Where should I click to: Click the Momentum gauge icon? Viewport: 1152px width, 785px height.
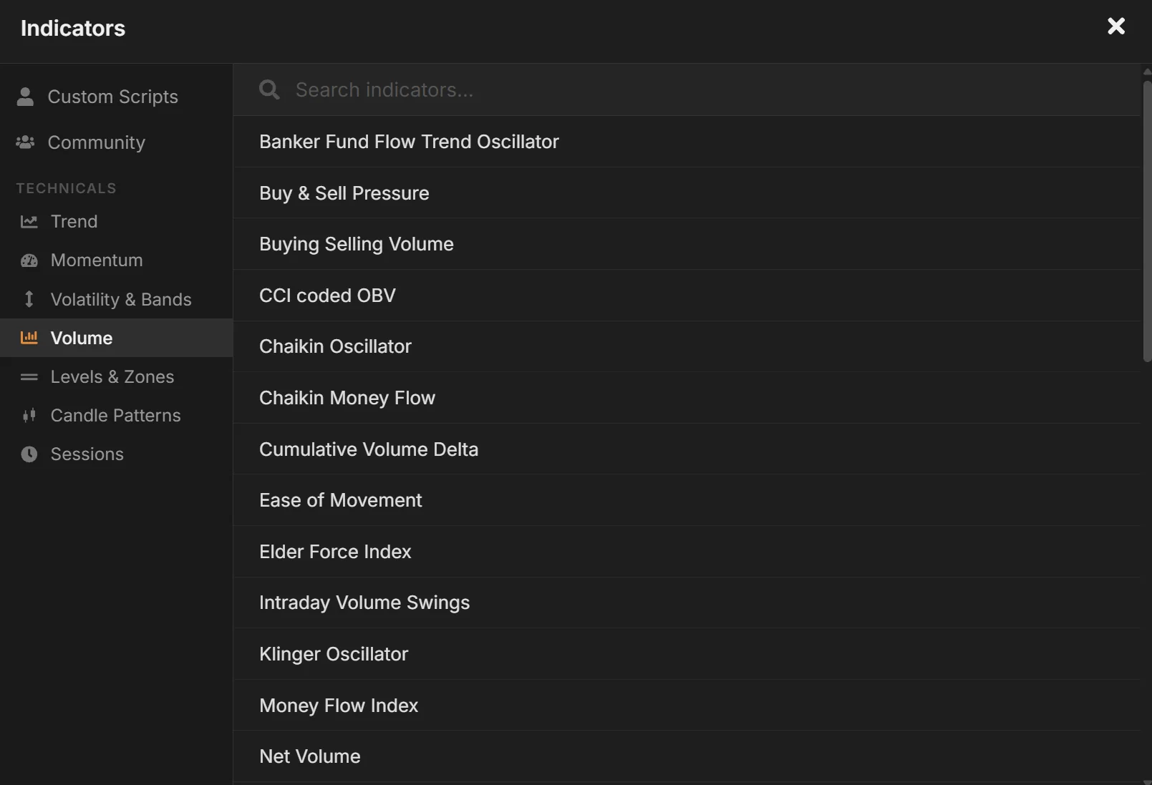click(29, 260)
